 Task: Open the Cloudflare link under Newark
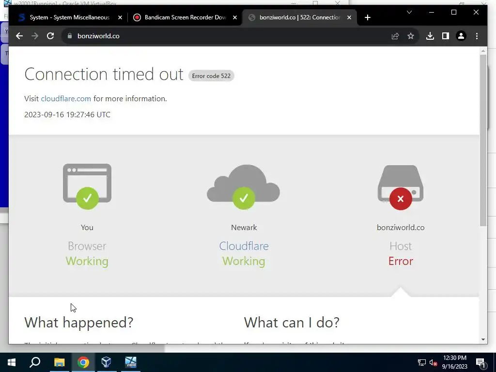pyautogui.click(x=244, y=246)
